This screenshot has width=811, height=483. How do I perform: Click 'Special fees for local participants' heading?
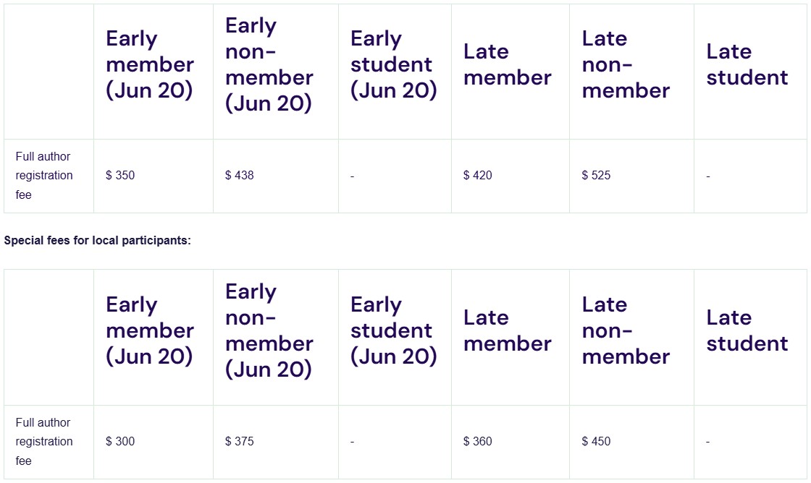(x=97, y=241)
